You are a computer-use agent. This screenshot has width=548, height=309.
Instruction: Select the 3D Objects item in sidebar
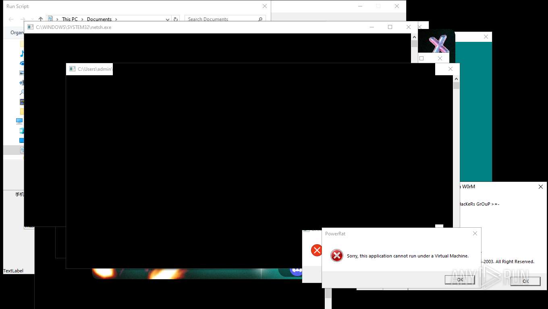[22, 131]
